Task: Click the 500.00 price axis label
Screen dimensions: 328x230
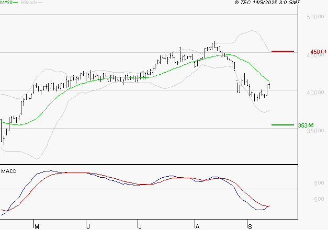Action: click(315, 17)
